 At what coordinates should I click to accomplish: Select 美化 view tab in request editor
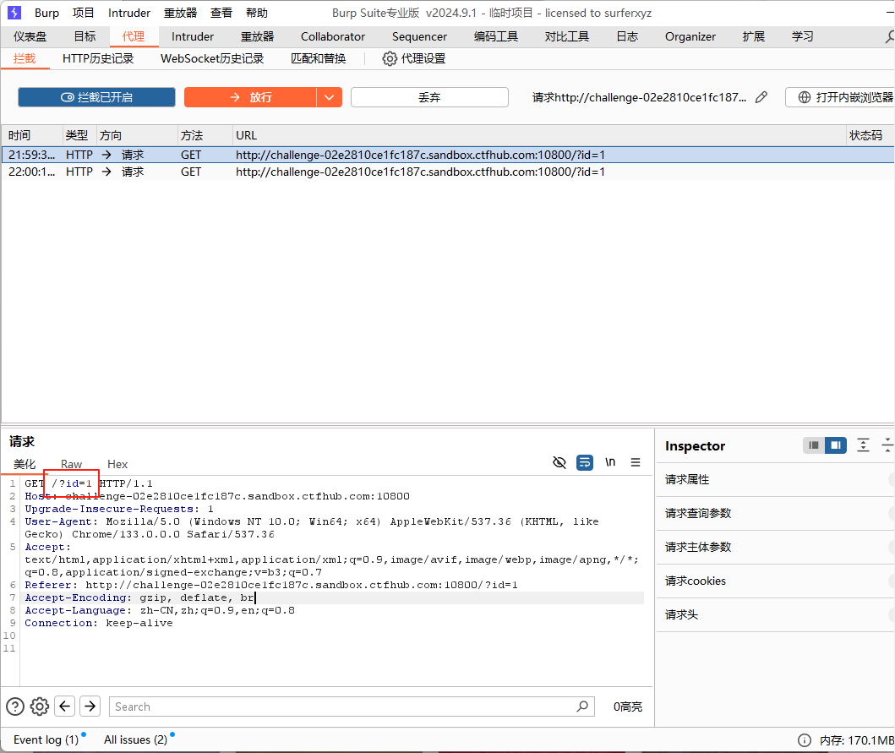(x=25, y=464)
